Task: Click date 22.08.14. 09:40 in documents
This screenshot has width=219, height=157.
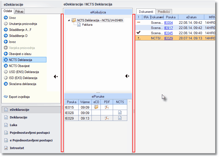Action: (190, 33)
